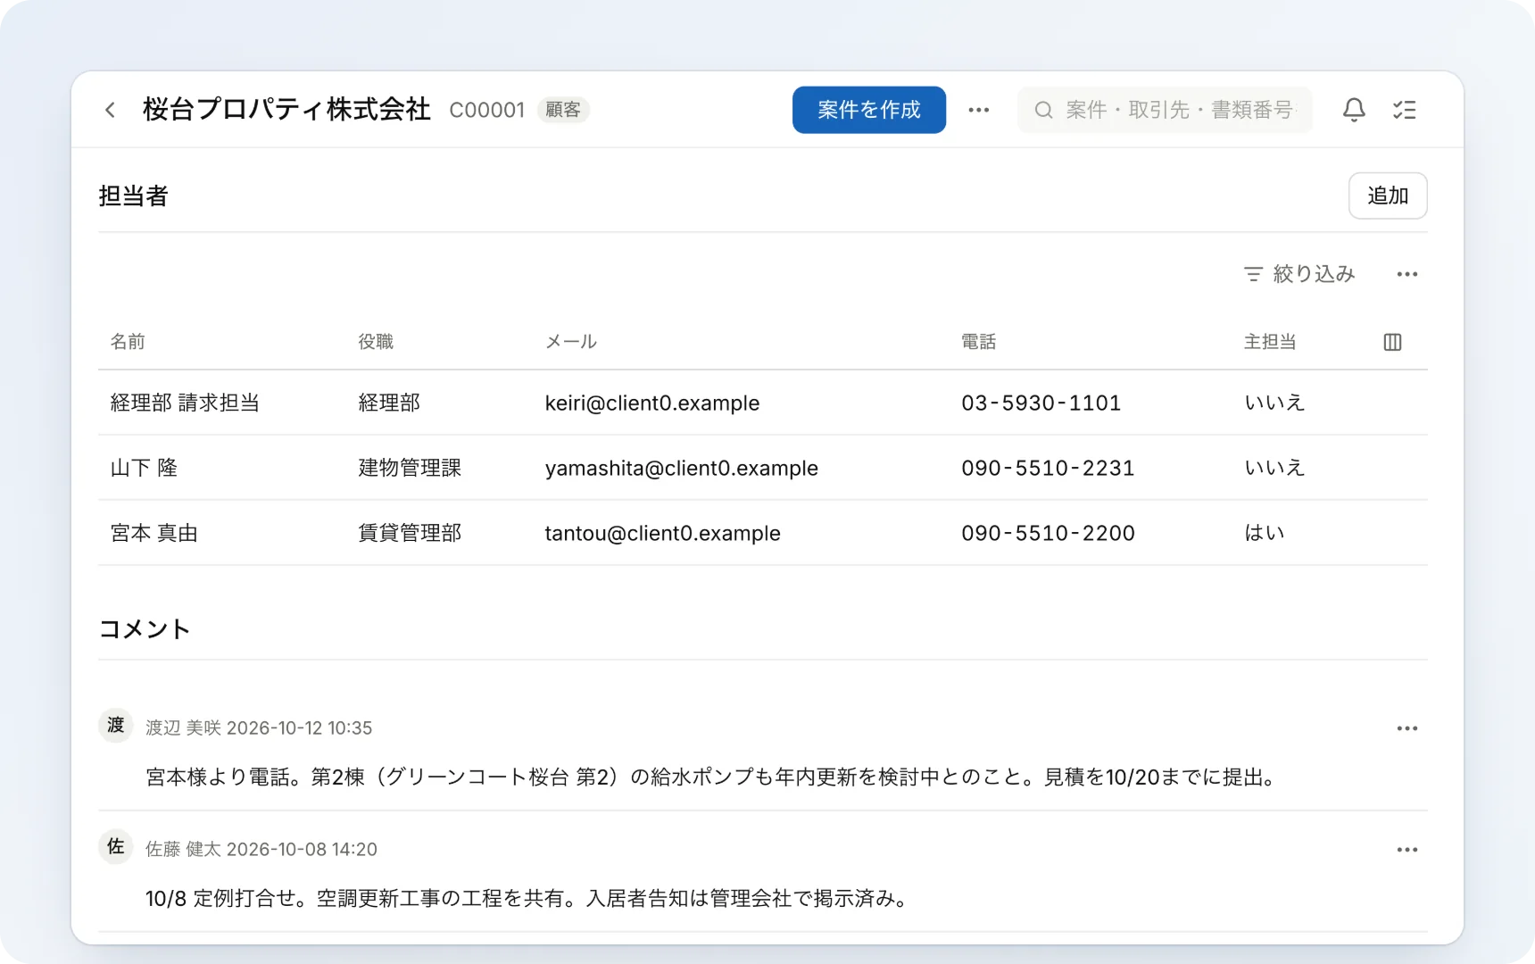This screenshot has height=964, width=1535.
Task: Go back using the left chevron arrow
Action: click(111, 110)
